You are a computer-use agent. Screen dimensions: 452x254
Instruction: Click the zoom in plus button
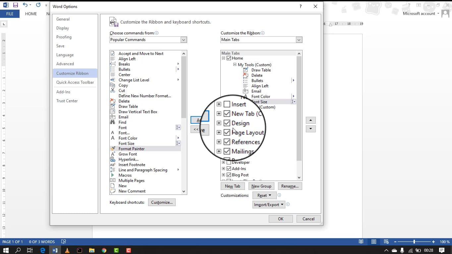tap(433, 242)
